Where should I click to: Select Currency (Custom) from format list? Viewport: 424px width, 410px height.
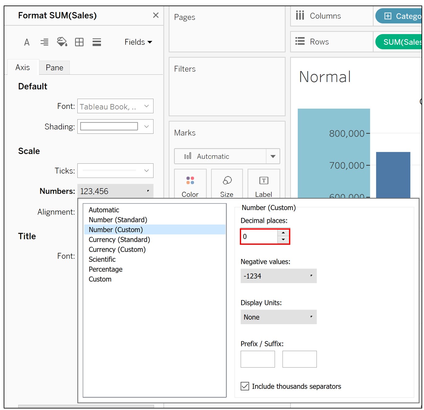click(x=117, y=249)
